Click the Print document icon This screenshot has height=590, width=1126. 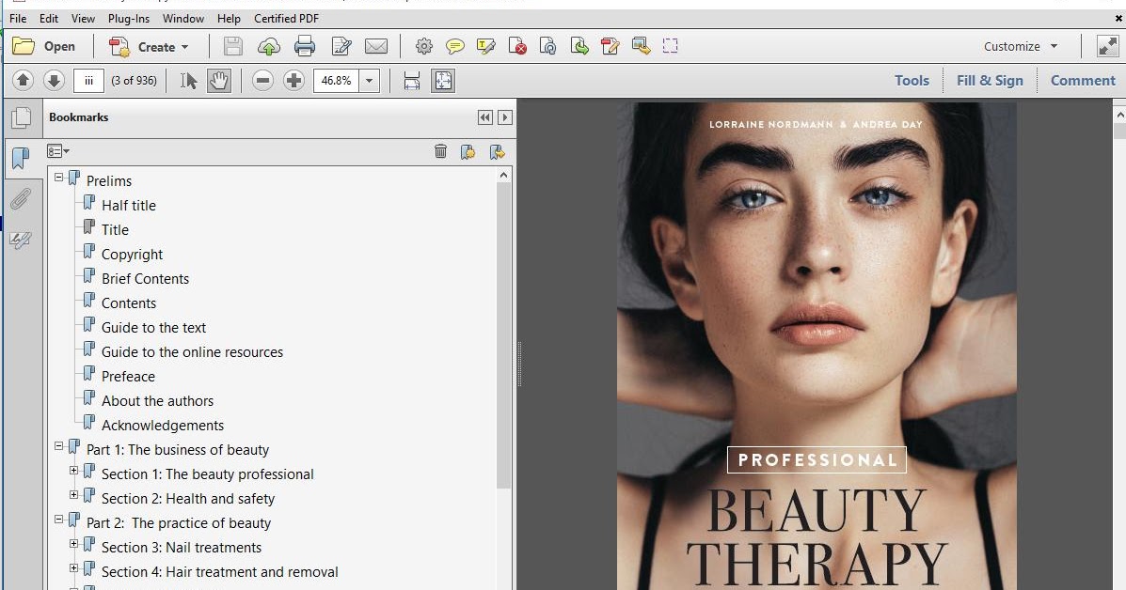(x=305, y=45)
